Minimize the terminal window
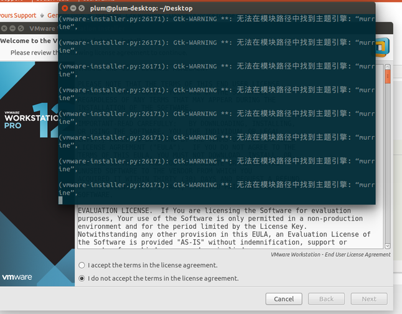Screen dimensions: 402x314 click(x=73, y=8)
